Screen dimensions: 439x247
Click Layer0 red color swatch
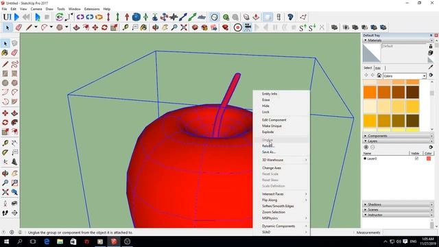click(x=429, y=158)
